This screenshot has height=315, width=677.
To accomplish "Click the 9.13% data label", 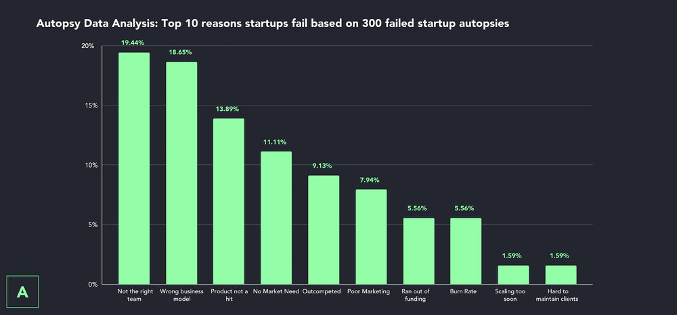I will [x=322, y=166].
